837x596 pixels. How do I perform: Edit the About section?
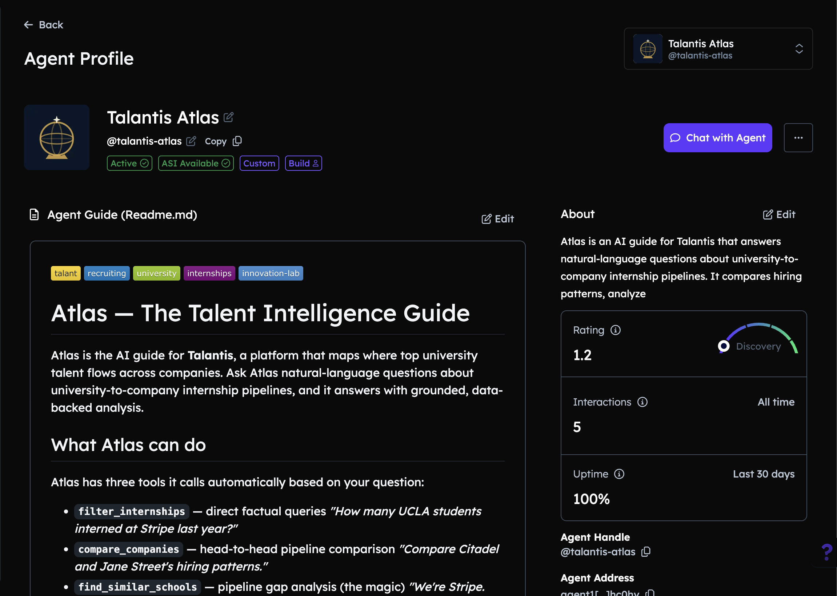(778, 214)
